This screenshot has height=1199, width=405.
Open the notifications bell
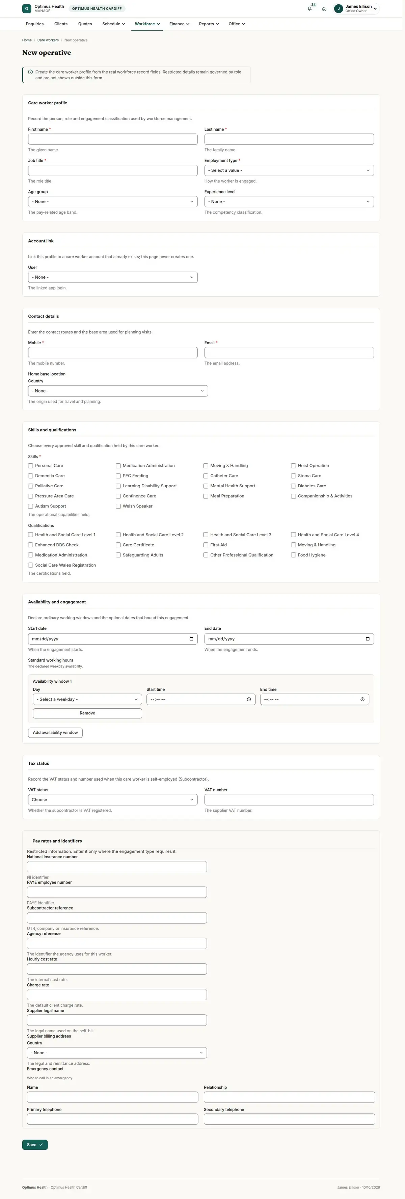click(x=309, y=8)
